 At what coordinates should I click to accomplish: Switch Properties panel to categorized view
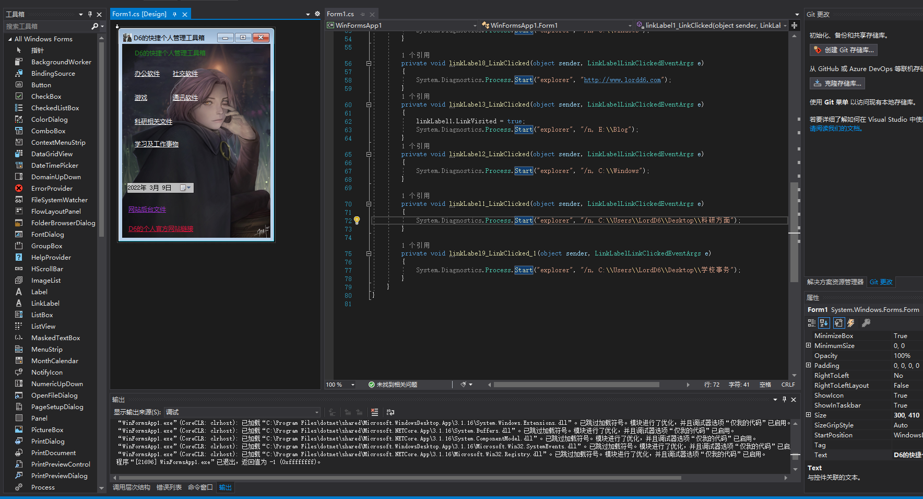812,322
